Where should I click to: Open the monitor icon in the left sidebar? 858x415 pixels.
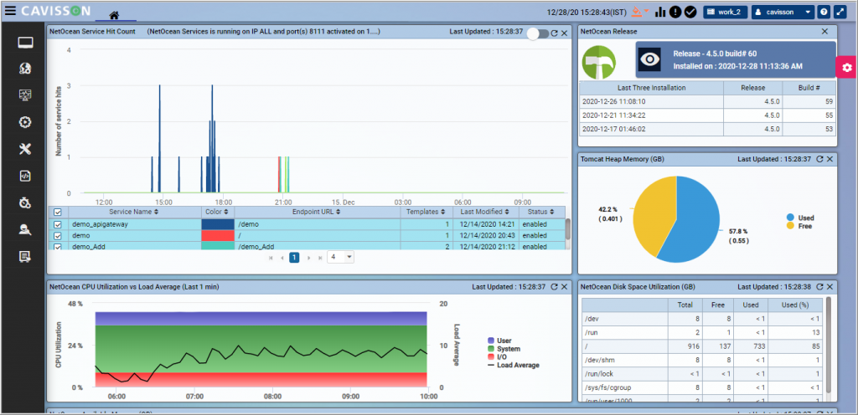click(25, 43)
